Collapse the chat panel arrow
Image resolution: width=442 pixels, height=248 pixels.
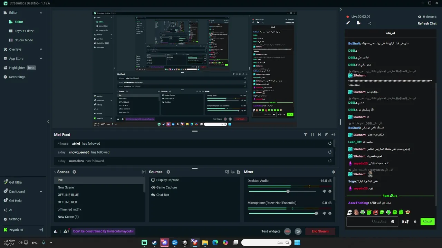[340, 9]
